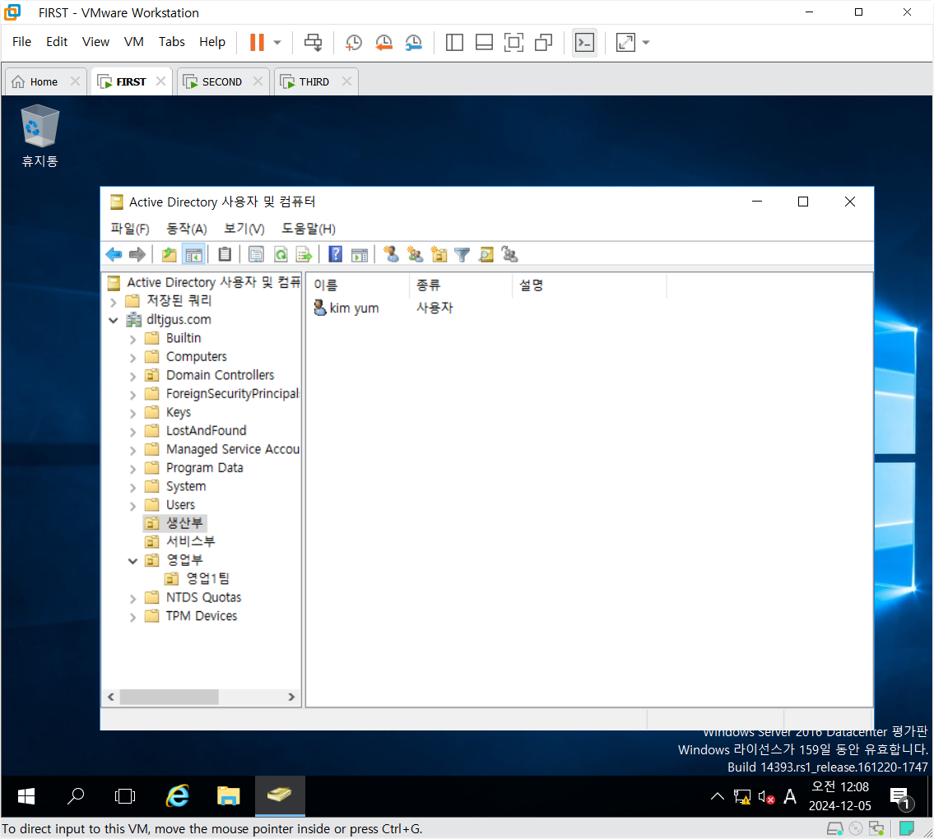Viewport: 934px width, 839px height.
Task: Go back with the blue arrow in AD toolbar
Action: click(114, 255)
